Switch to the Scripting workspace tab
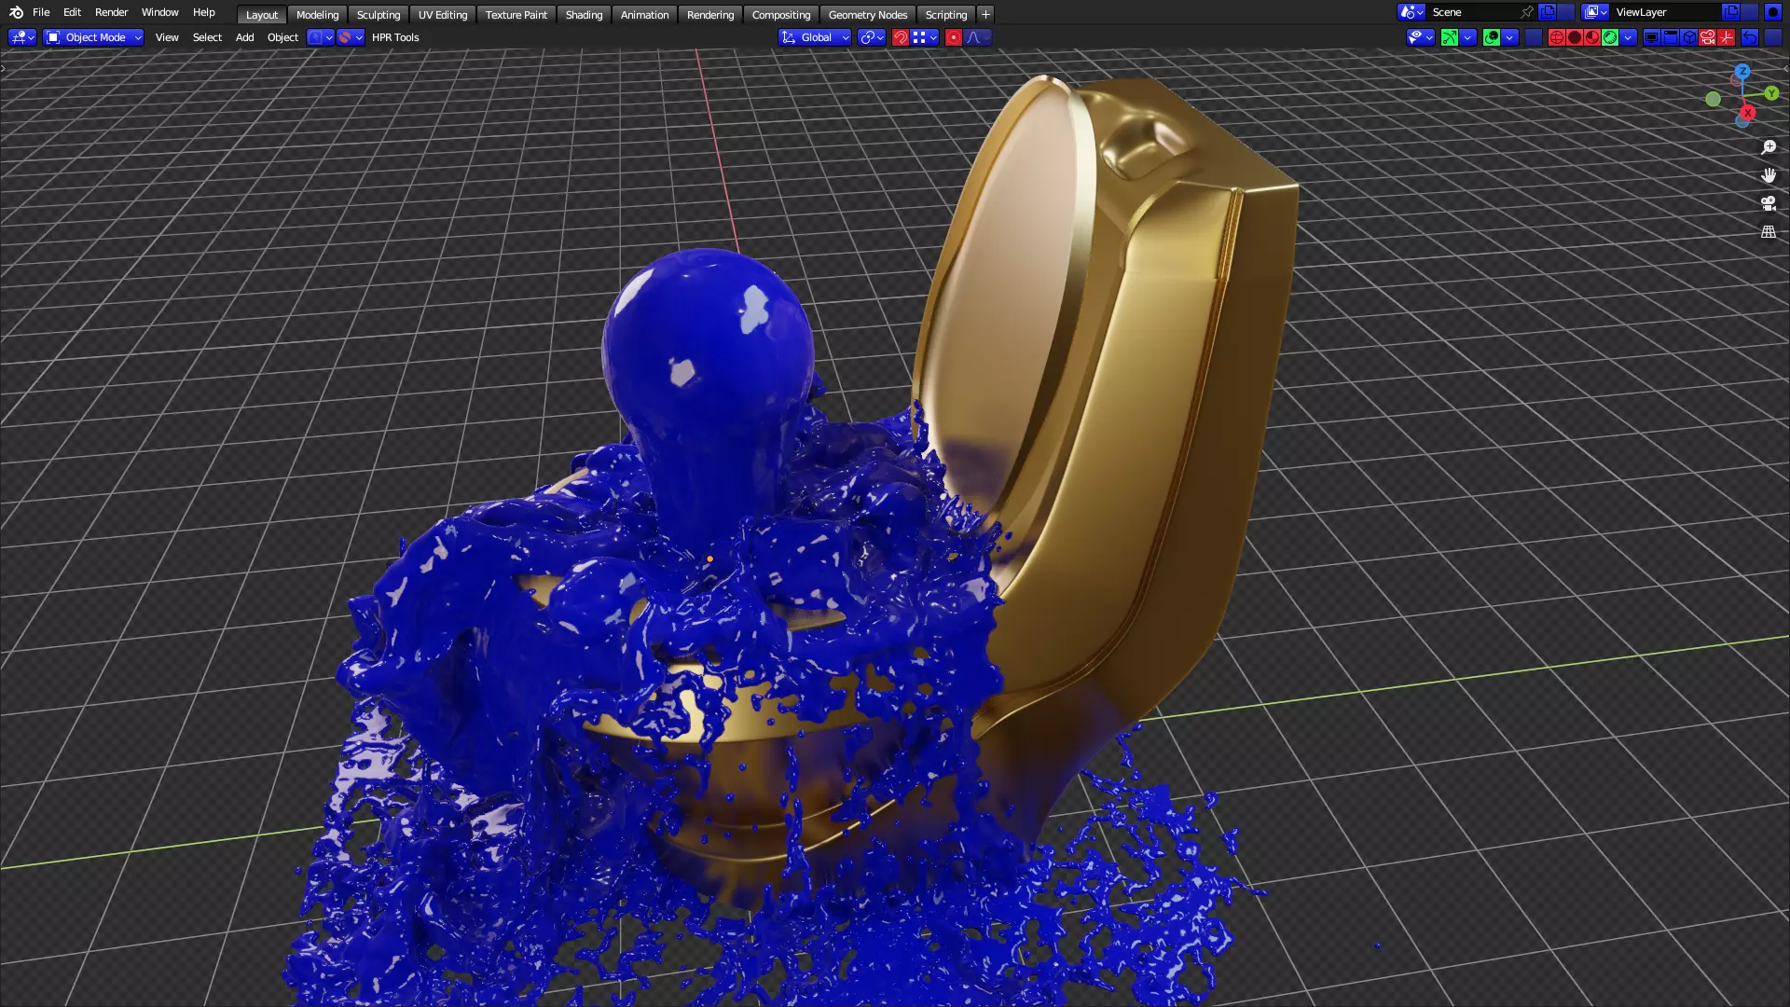 click(x=946, y=15)
